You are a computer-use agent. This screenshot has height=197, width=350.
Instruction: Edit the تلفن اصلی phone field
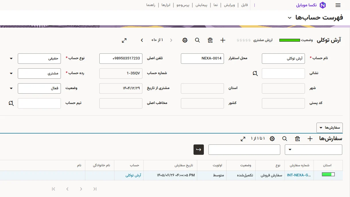coord(121,59)
